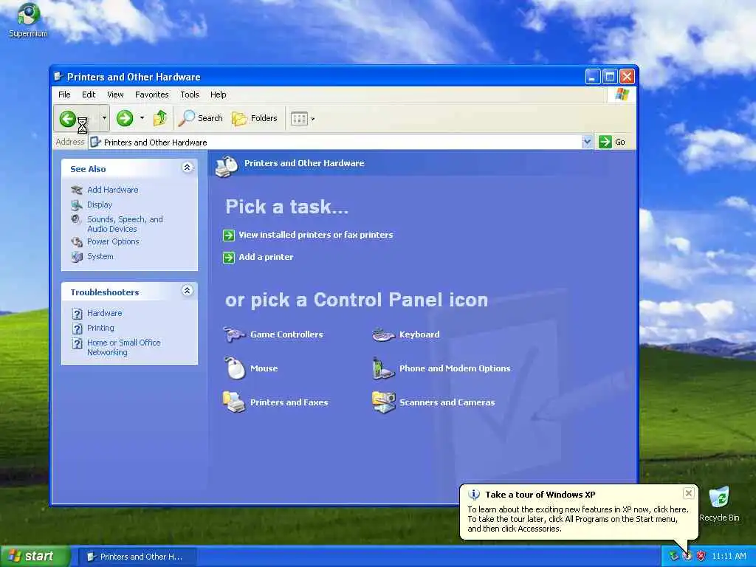756x567 pixels.
Task: Click the red security shield tray icon
Action: (x=701, y=557)
